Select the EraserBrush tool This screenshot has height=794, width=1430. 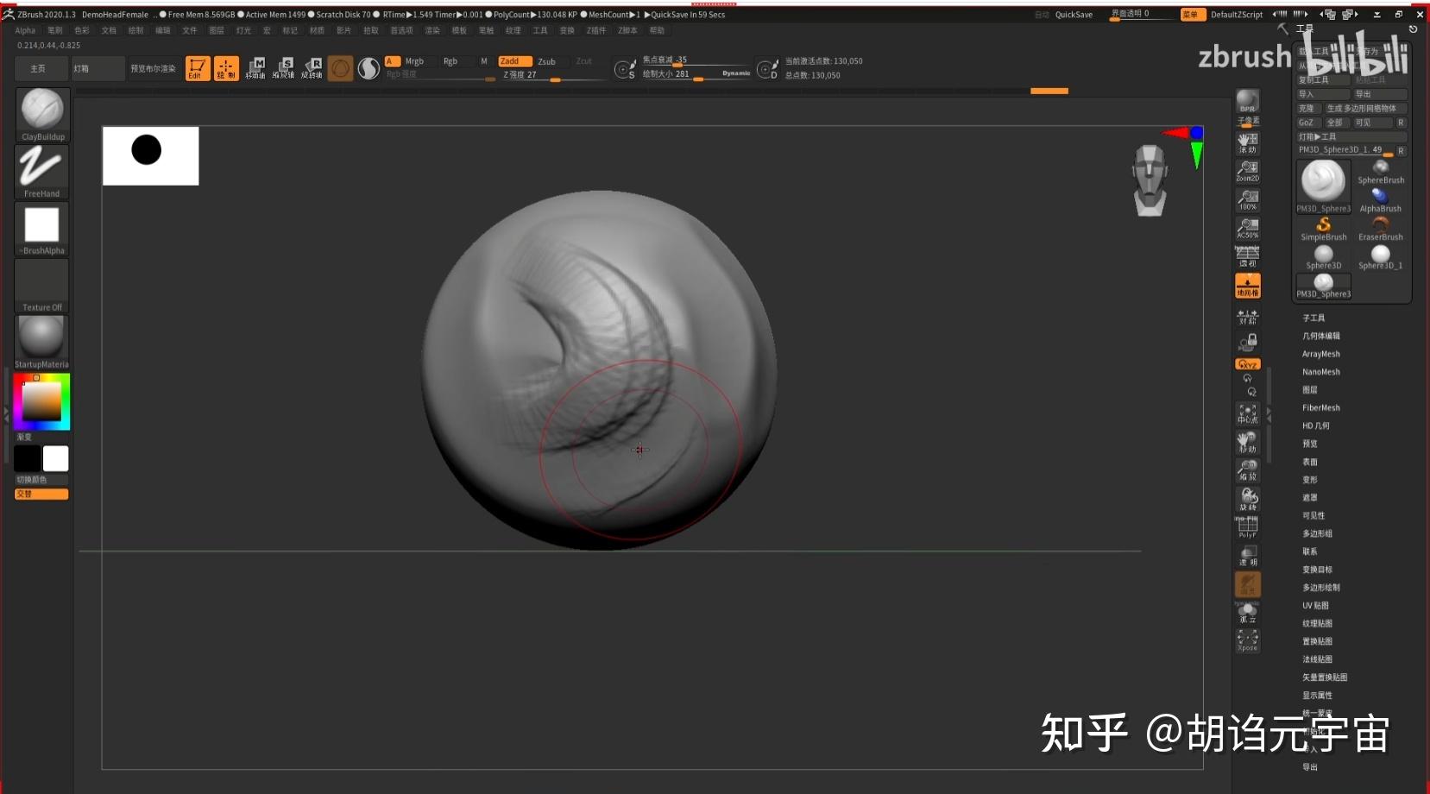point(1379,226)
